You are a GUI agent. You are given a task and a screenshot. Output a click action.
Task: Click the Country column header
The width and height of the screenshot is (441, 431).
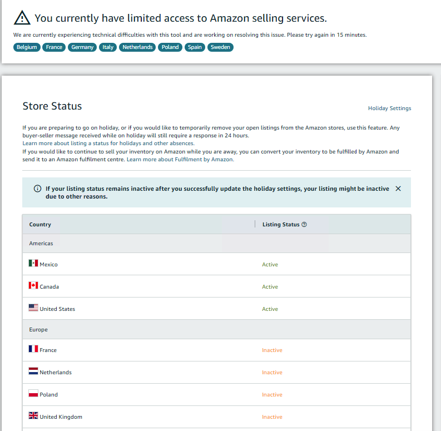[40, 225]
